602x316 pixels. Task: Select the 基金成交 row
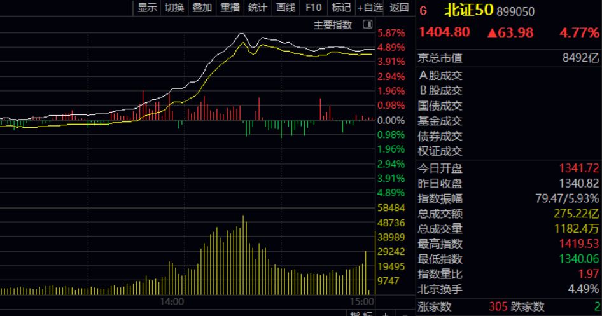pyautogui.click(x=508, y=121)
